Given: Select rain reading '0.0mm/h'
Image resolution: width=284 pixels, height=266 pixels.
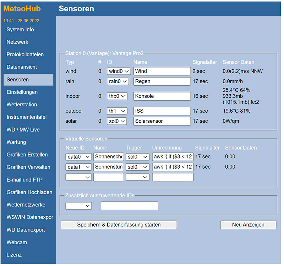Looking at the screenshot, I should (233, 81).
